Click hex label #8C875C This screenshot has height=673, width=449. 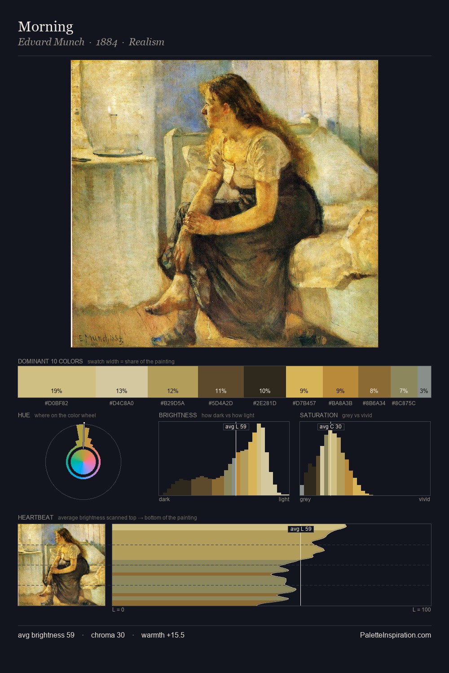(404, 403)
